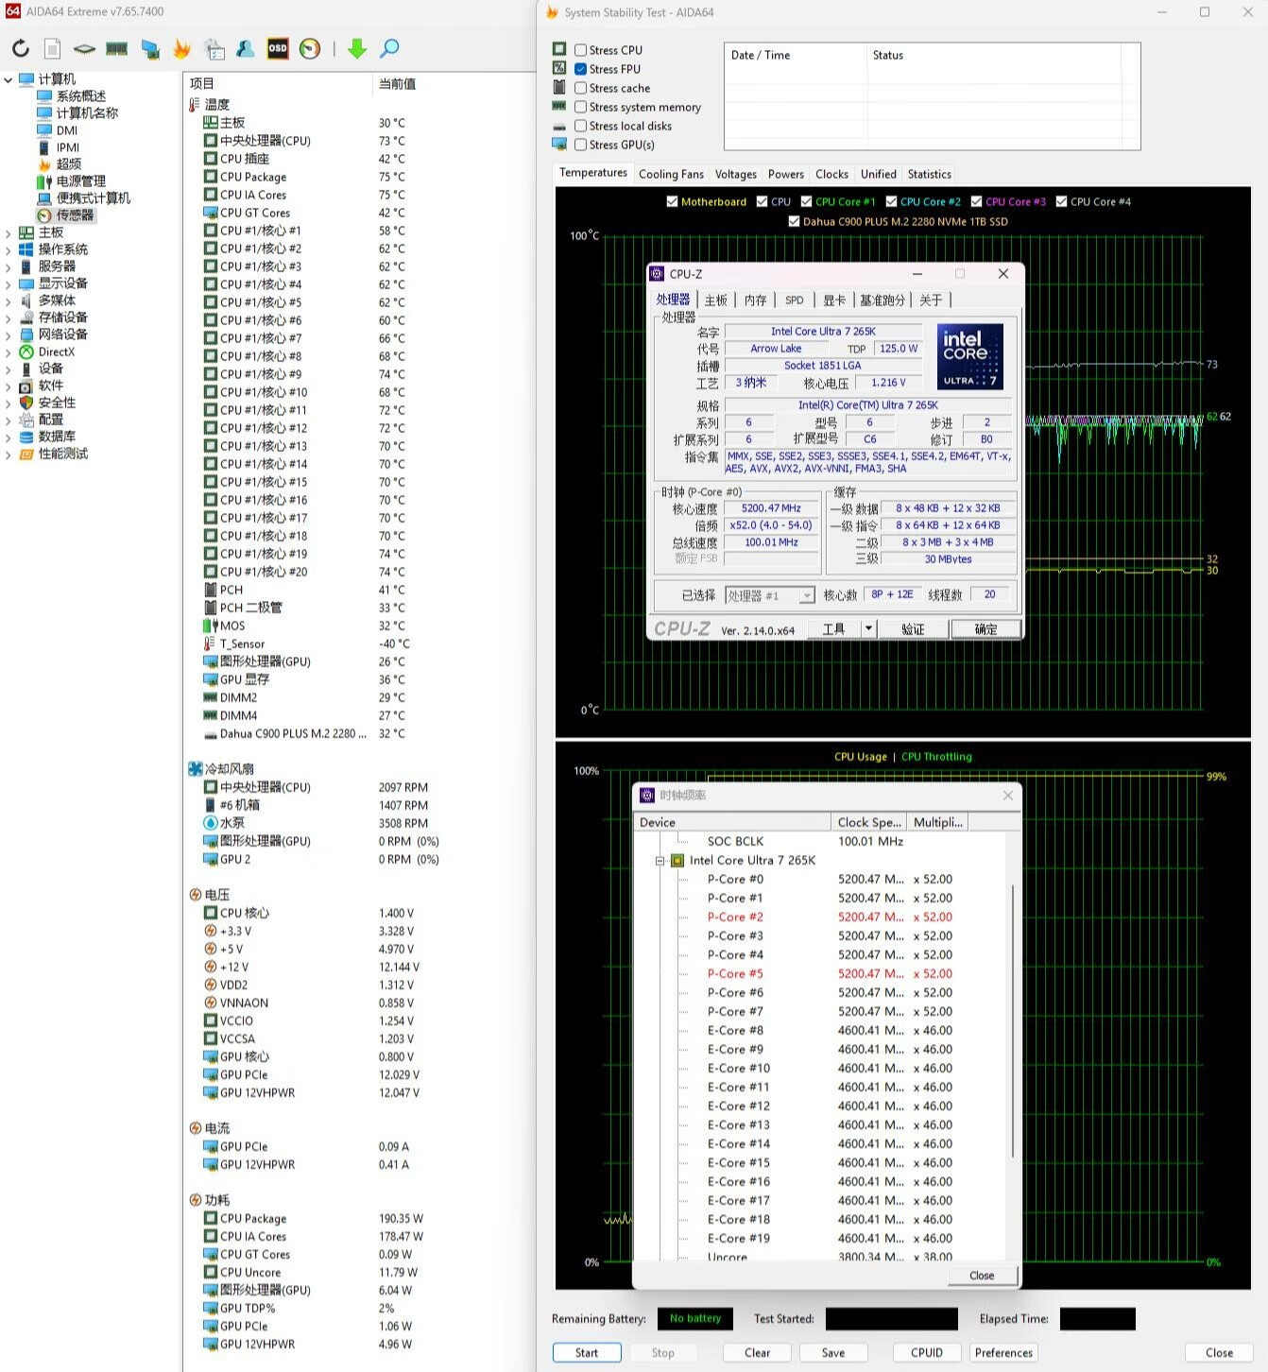
Task: Expand the 存储设备 tree node
Action: coord(9,317)
